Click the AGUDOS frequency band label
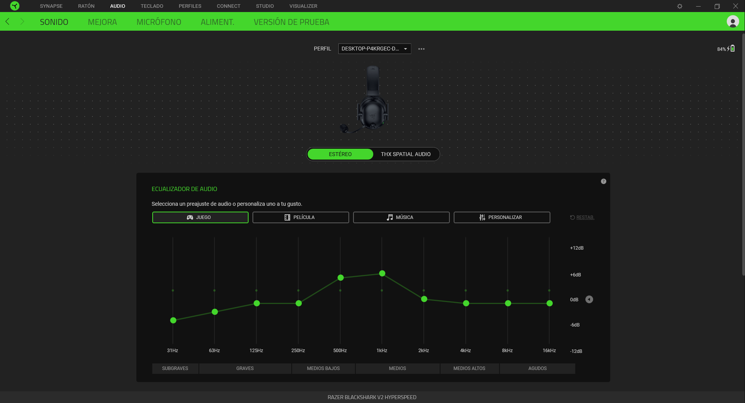The height and width of the screenshot is (403, 745). coord(538,368)
